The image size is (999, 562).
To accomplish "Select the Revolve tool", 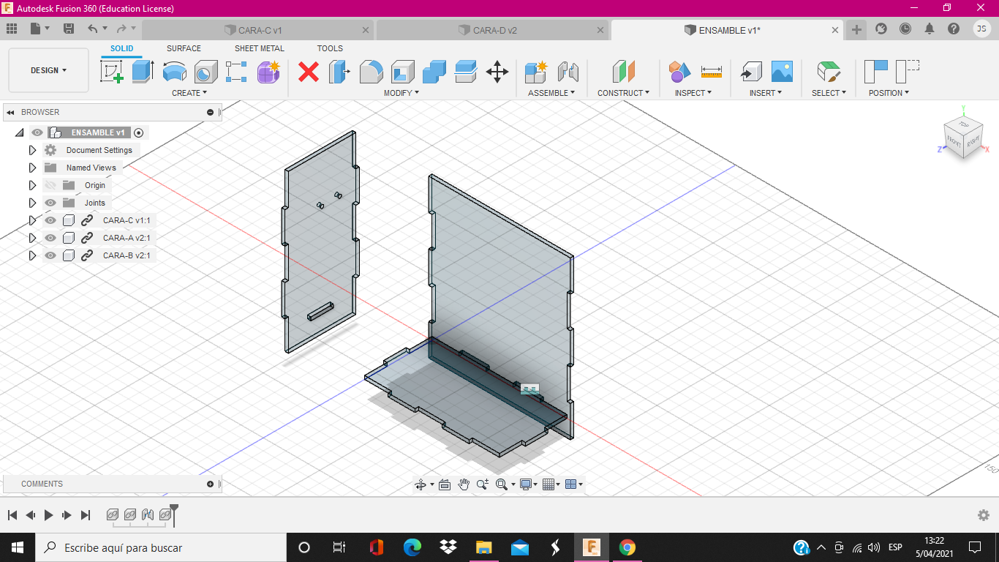I will 174,72.
